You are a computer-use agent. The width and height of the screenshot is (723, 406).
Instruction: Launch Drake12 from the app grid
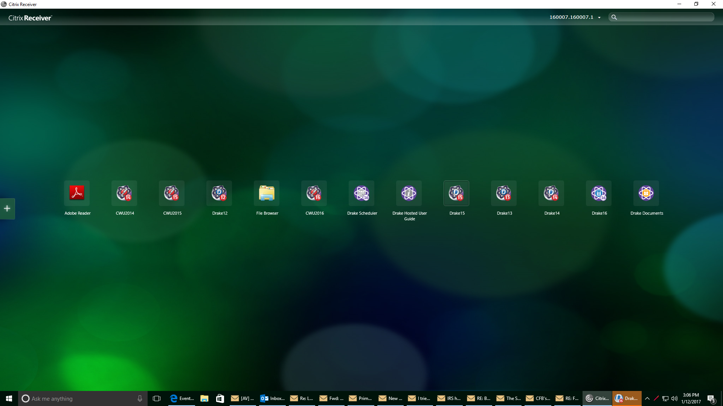click(220, 193)
